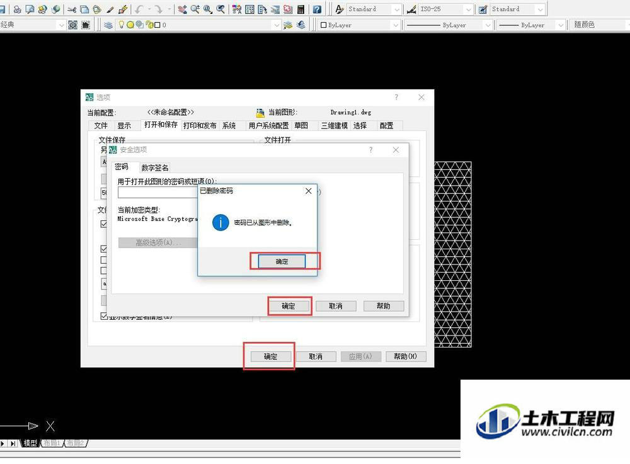Click 确定 in the 已删除密码 message box

(x=282, y=261)
